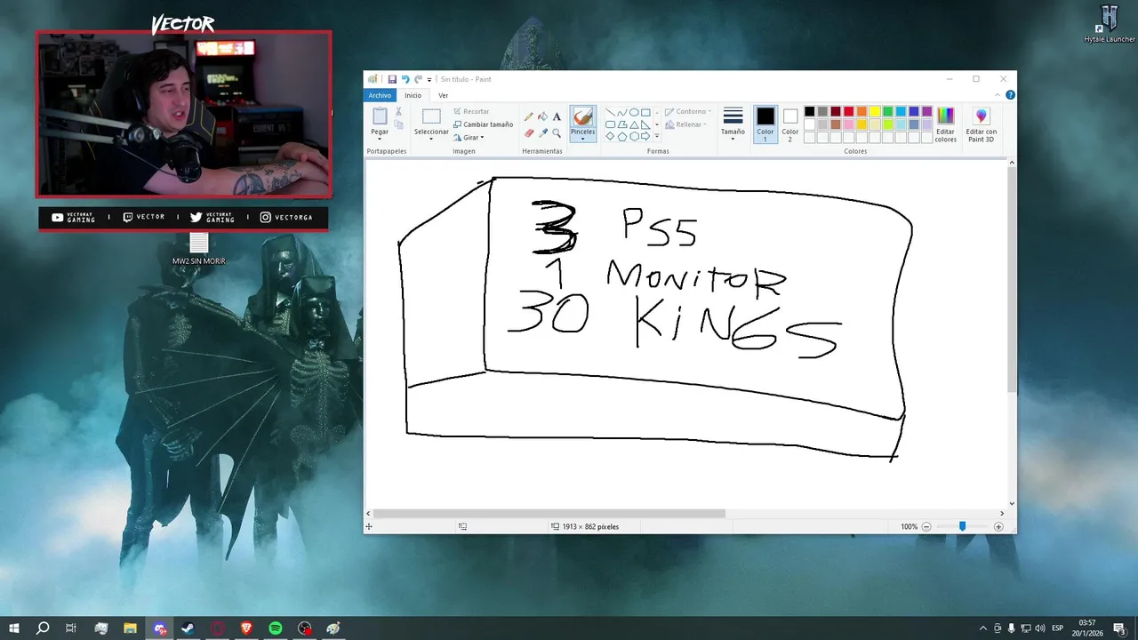Open Brave browser from the taskbar
Viewport: 1138px width, 640px height.
246,628
